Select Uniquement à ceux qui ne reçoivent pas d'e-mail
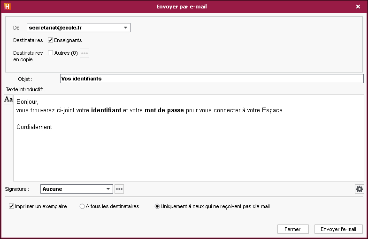 click(157, 206)
